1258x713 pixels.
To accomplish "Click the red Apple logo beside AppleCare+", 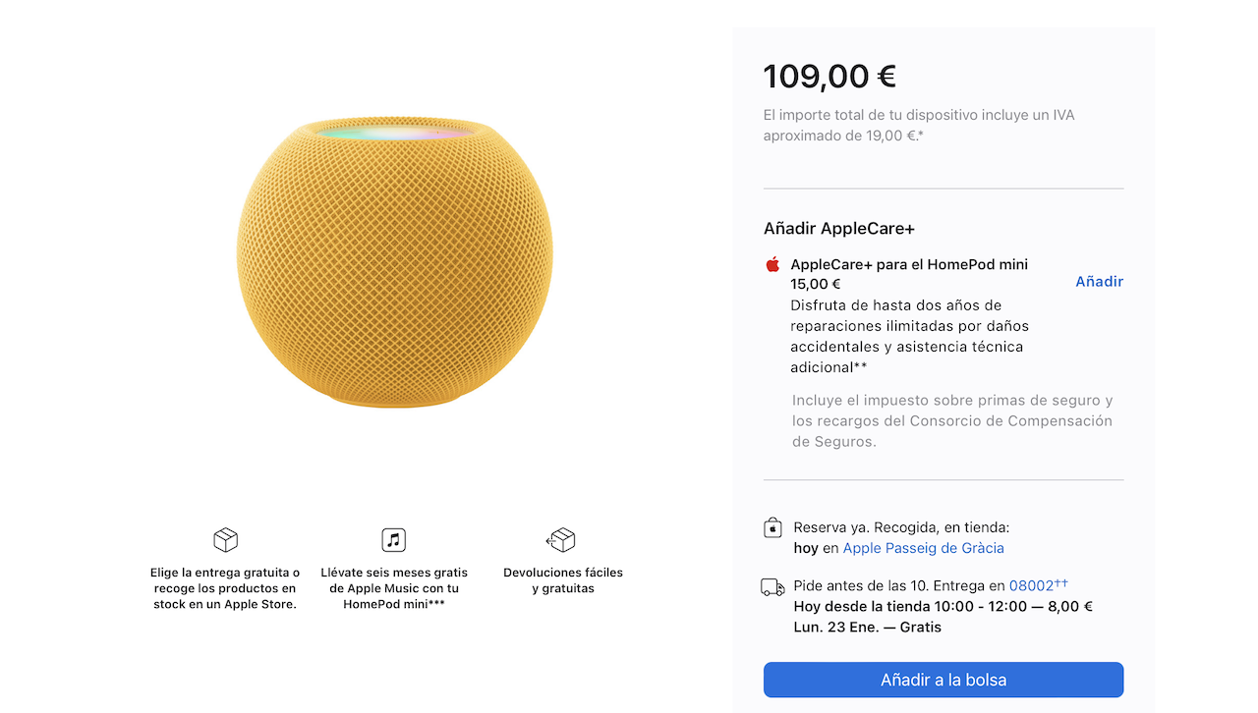I will coord(772,263).
